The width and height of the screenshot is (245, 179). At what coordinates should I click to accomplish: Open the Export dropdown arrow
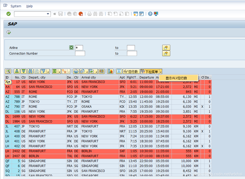pyautogui.click(x=96, y=72)
